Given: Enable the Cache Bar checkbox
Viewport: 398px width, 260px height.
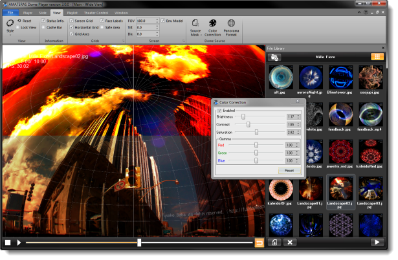Looking at the screenshot, I should [x=43, y=27].
